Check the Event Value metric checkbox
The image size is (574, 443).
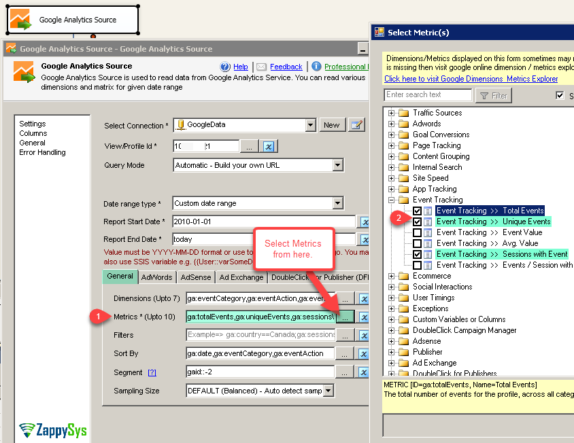[x=417, y=232]
